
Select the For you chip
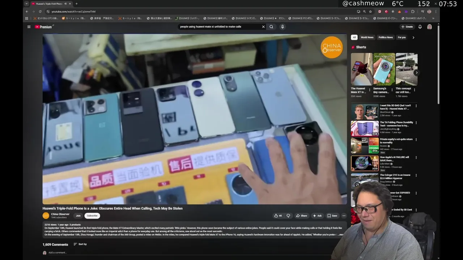(402, 37)
